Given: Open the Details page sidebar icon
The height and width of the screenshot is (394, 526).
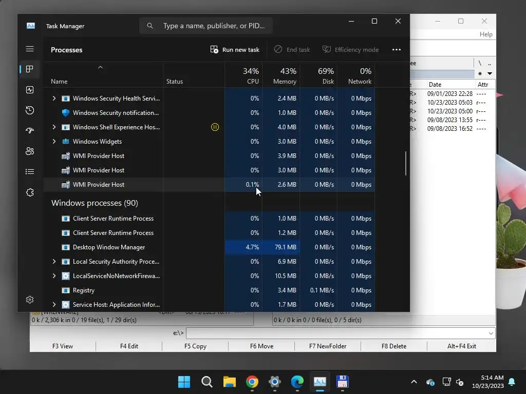Looking at the screenshot, I should point(30,171).
